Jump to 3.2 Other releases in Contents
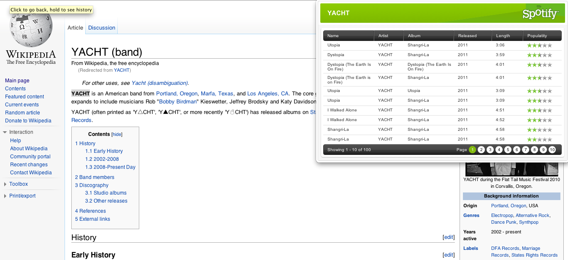568x260 pixels. pos(106,201)
